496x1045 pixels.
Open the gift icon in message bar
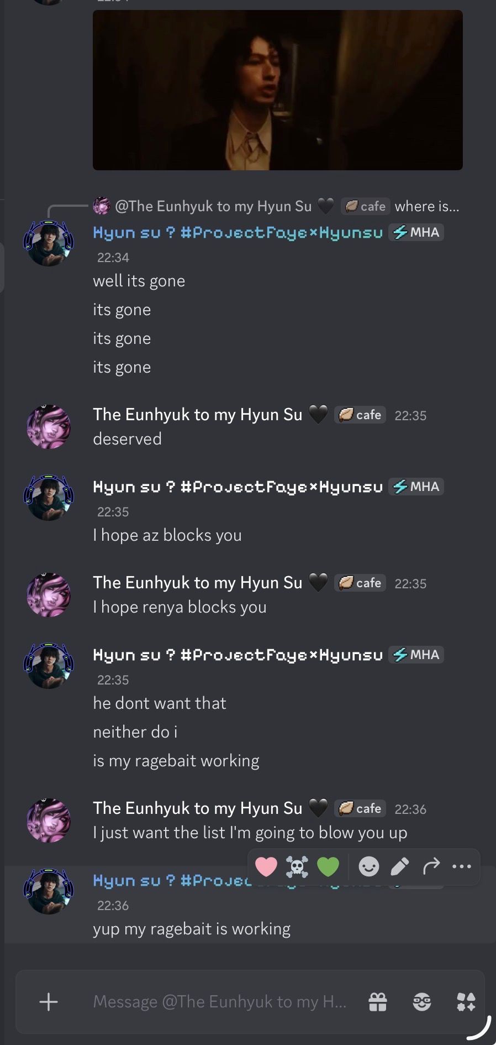pos(378,1001)
